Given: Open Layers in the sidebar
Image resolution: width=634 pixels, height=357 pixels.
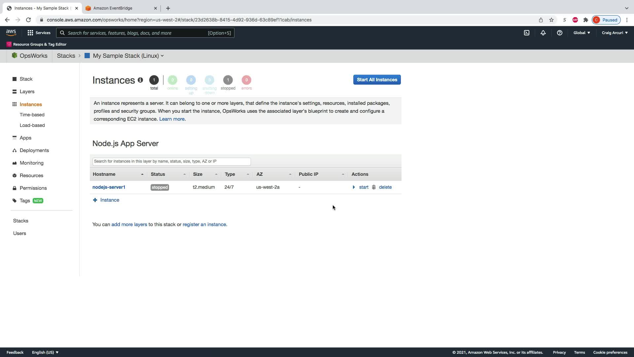Looking at the screenshot, I should [x=27, y=92].
